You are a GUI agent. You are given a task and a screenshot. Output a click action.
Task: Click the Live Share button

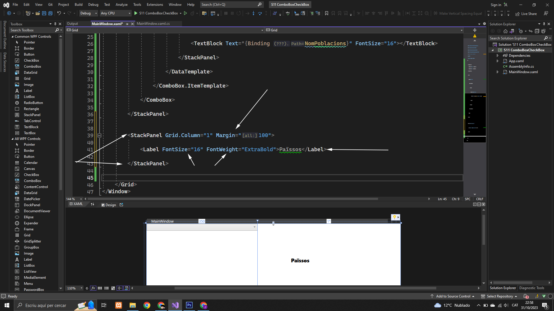526,14
